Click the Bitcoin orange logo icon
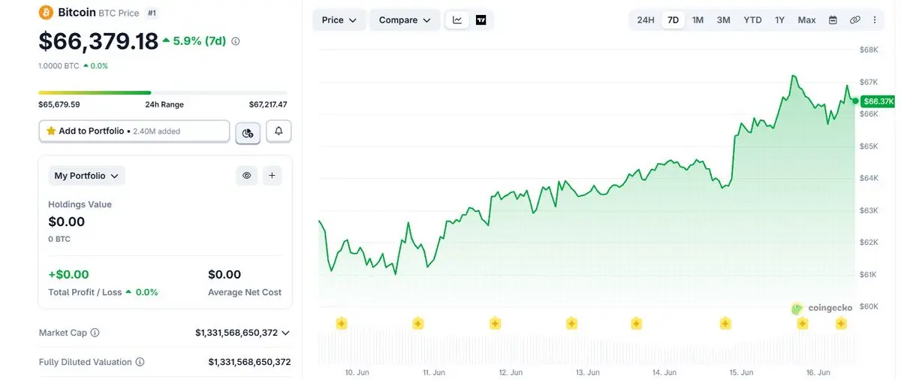 point(46,13)
